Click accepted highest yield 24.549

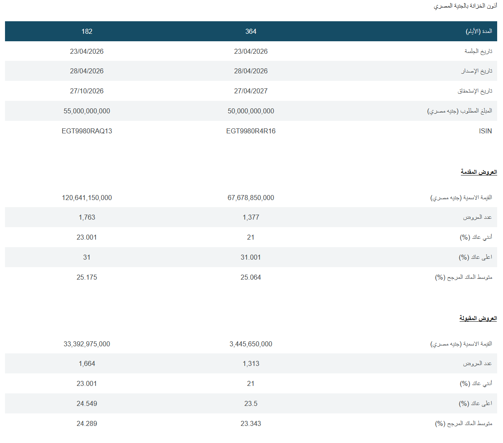click(x=87, y=403)
